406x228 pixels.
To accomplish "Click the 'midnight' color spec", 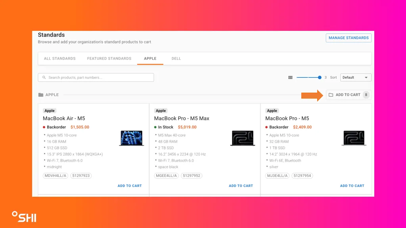I will point(54,167).
